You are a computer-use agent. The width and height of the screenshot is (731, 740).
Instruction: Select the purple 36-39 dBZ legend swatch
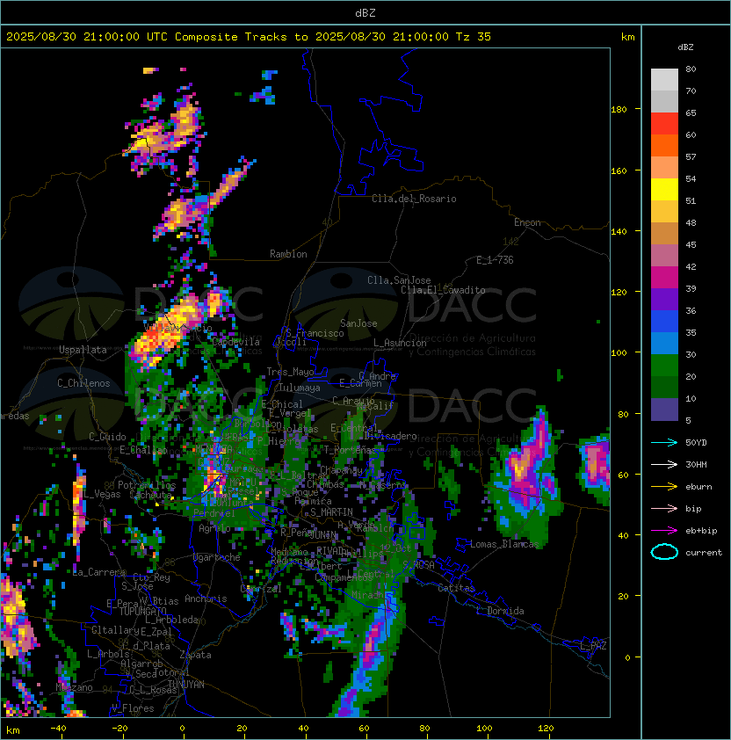[x=664, y=300]
